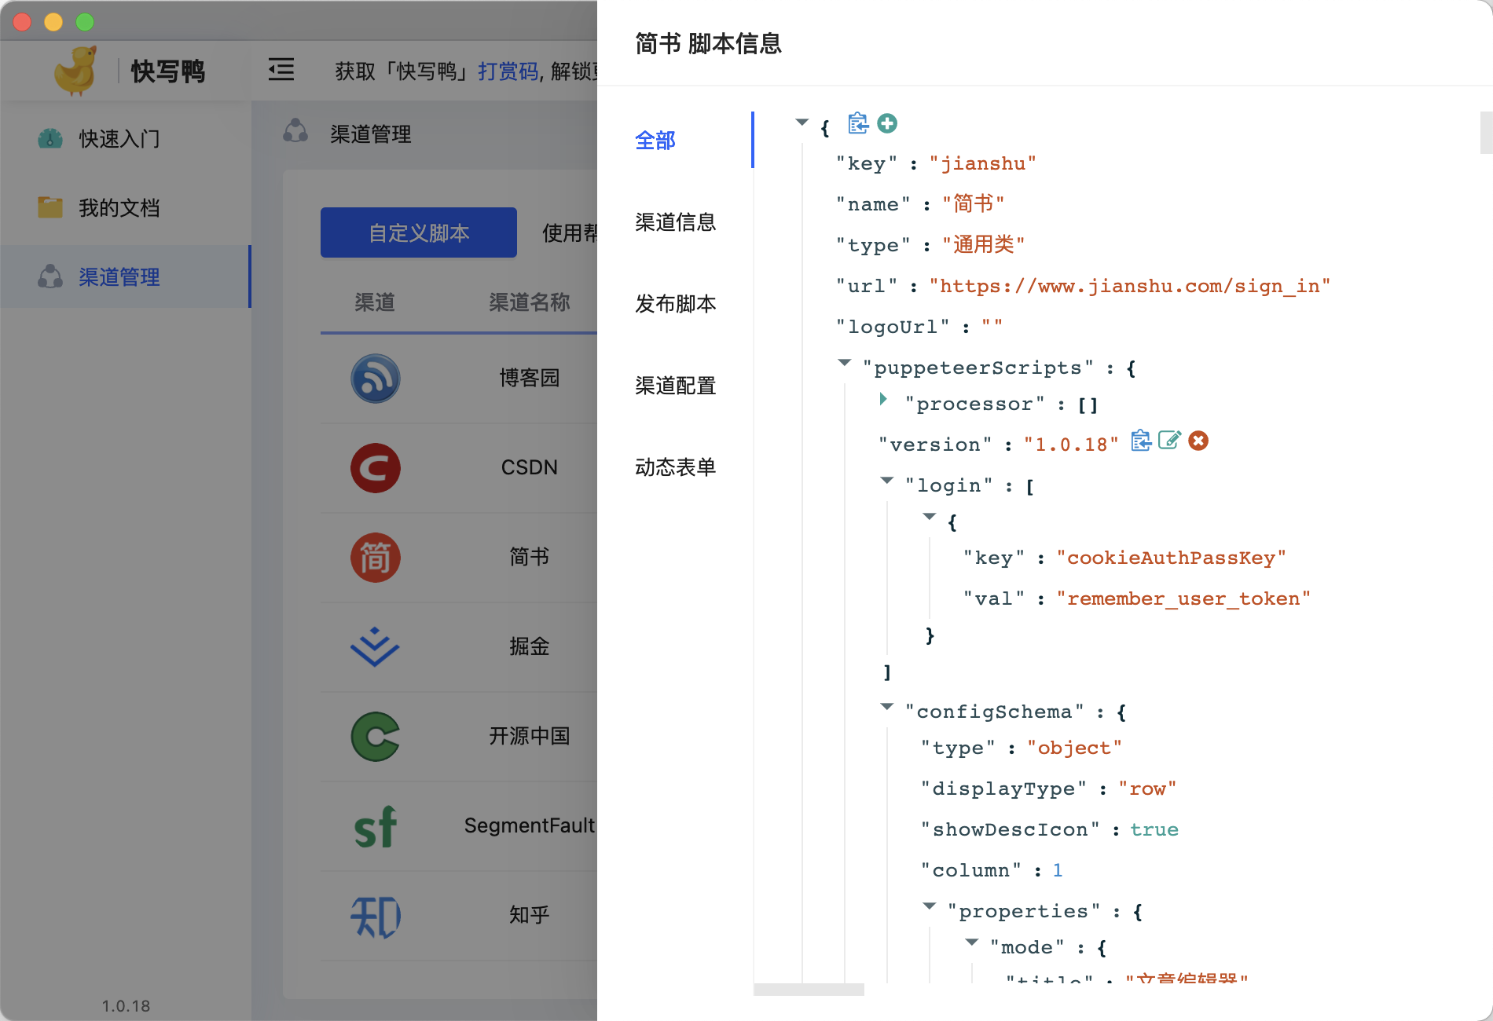Open the 打赏码 link
Screen dimensions: 1493x1021
(508, 70)
